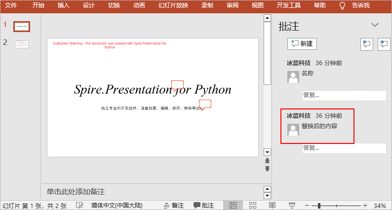Click the zoom slider handle

(x=319, y=206)
